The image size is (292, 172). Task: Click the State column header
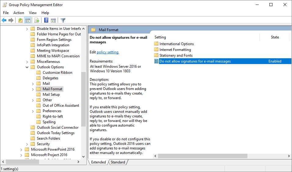coord(275,37)
